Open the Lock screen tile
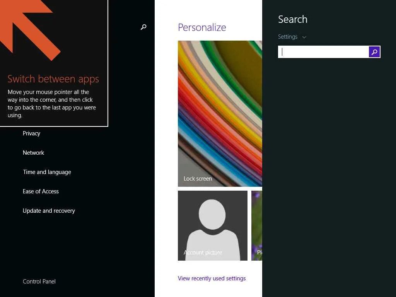 point(220,114)
